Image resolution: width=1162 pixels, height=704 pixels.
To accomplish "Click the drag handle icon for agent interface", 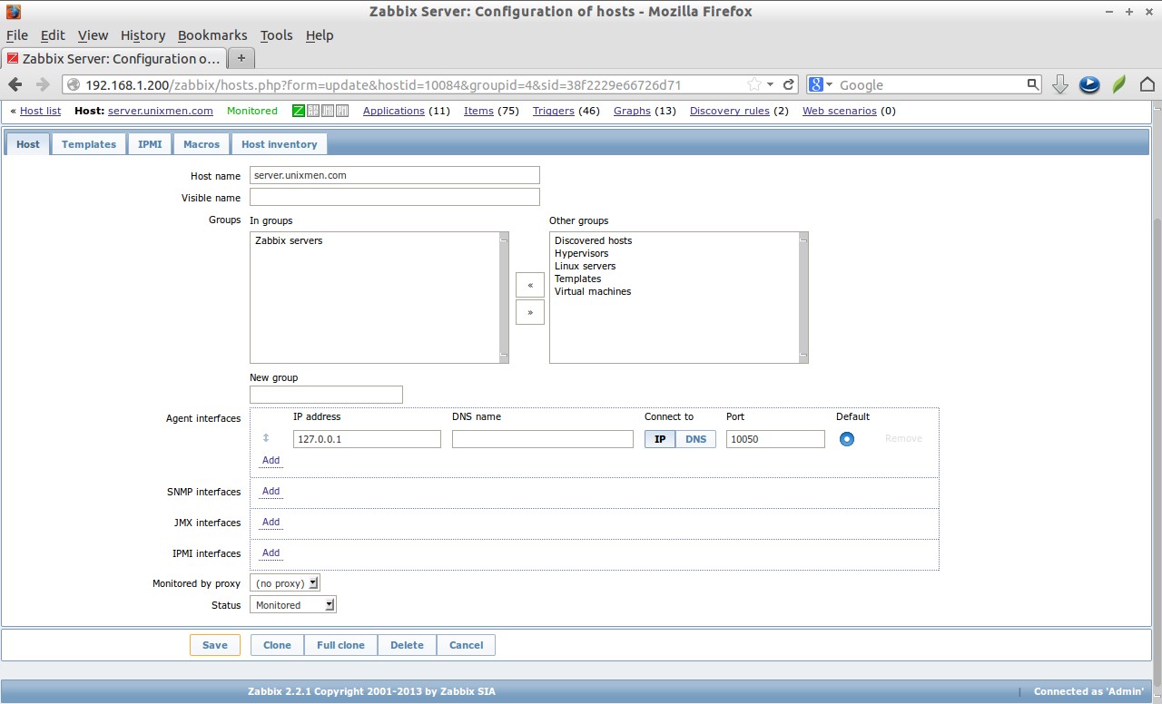I will click(266, 438).
